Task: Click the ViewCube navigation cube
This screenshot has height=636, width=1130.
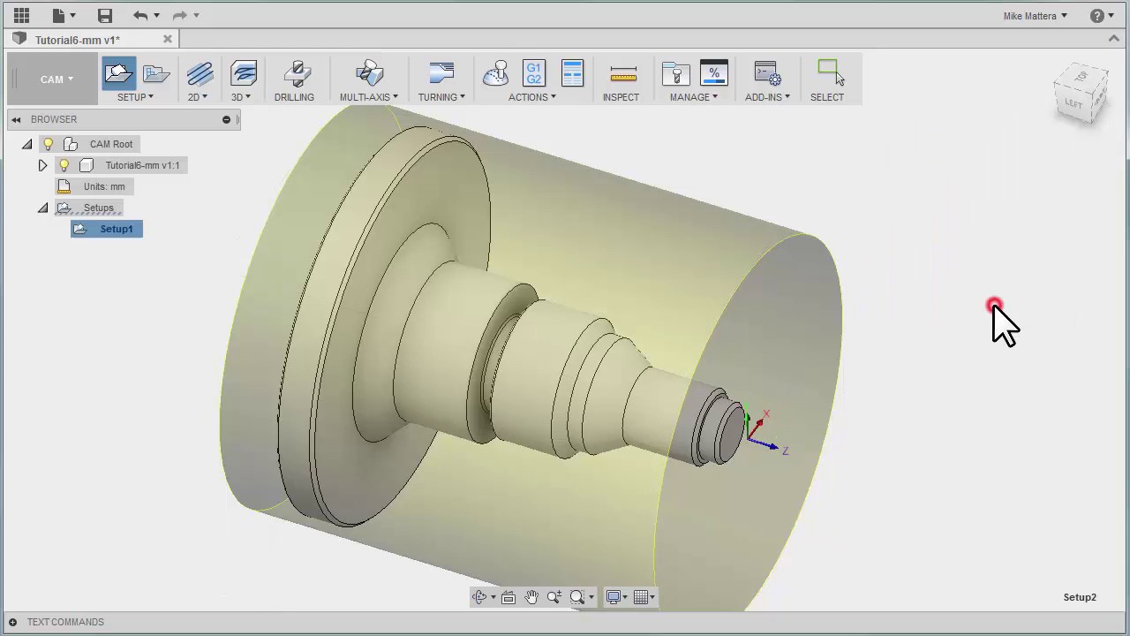Action: (x=1081, y=93)
